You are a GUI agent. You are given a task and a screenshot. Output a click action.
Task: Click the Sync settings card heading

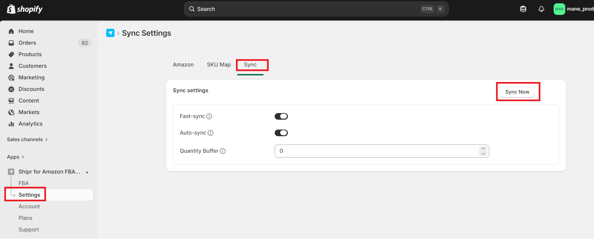[x=191, y=91]
